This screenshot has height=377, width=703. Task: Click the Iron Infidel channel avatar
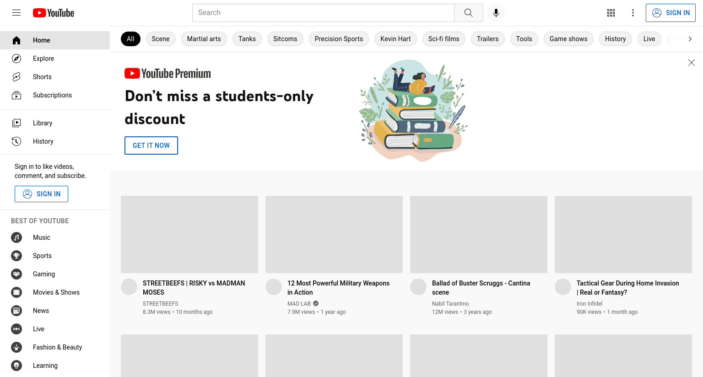pos(563,287)
